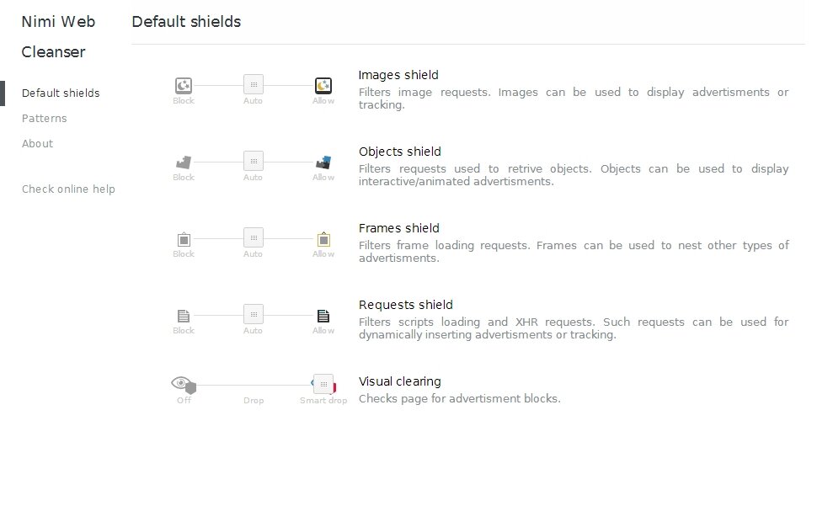Click the Frames shield Allow label
Viewport: 817px width, 522px height.
click(323, 253)
